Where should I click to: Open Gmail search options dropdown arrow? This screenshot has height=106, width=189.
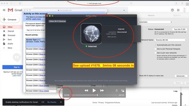124,10
